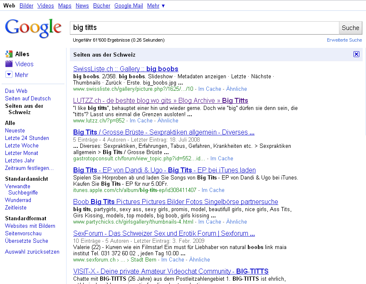The image size is (366, 284).
Task: Close the Seiten aus der Schweiz bar
Action: pos(356,55)
